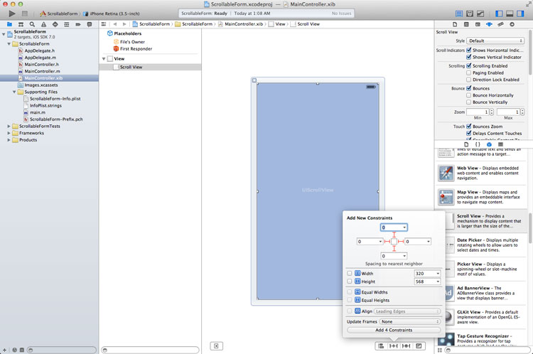Check the Height constraint checkbox
This screenshot has width=533, height=354.
pos(350,281)
